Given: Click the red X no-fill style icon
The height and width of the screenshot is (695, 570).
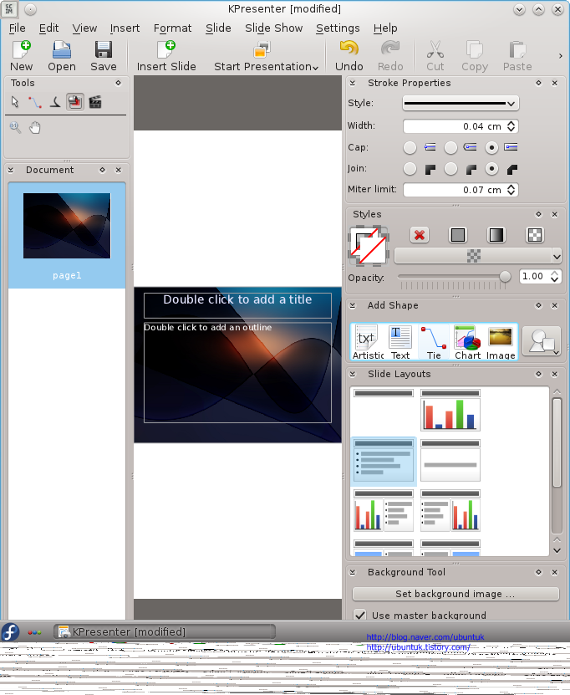Looking at the screenshot, I should pyautogui.click(x=420, y=235).
